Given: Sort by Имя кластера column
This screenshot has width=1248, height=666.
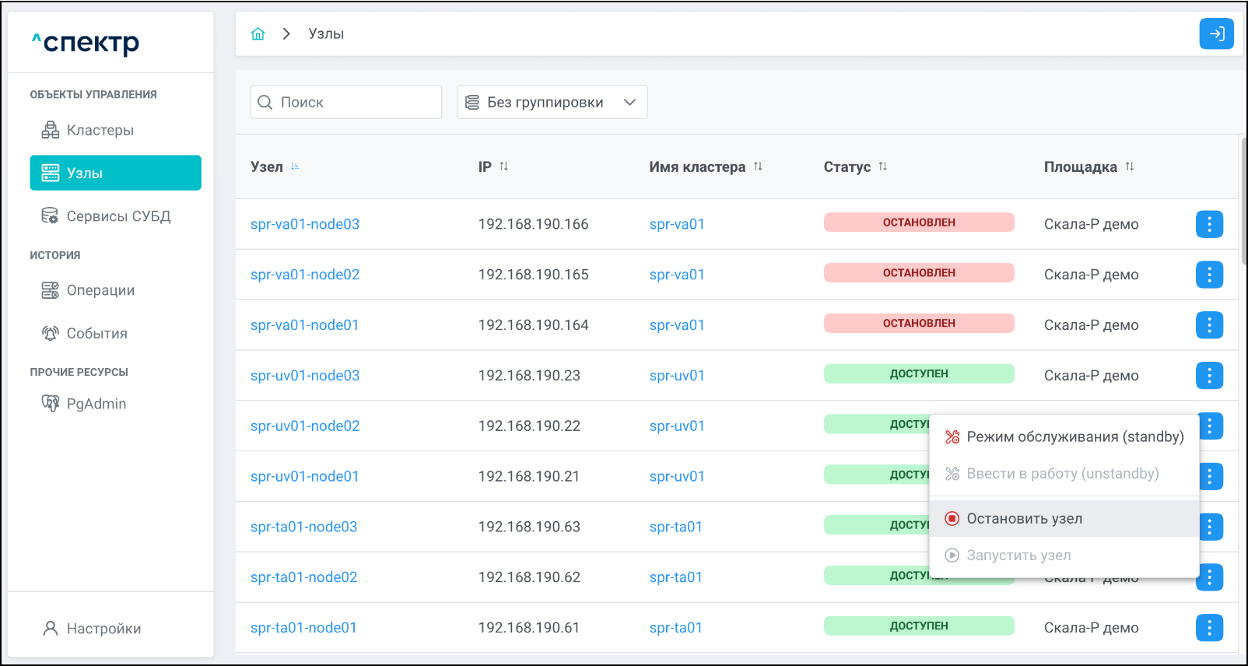Looking at the screenshot, I should point(758,166).
